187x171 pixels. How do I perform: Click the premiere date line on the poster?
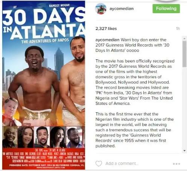(46, 165)
